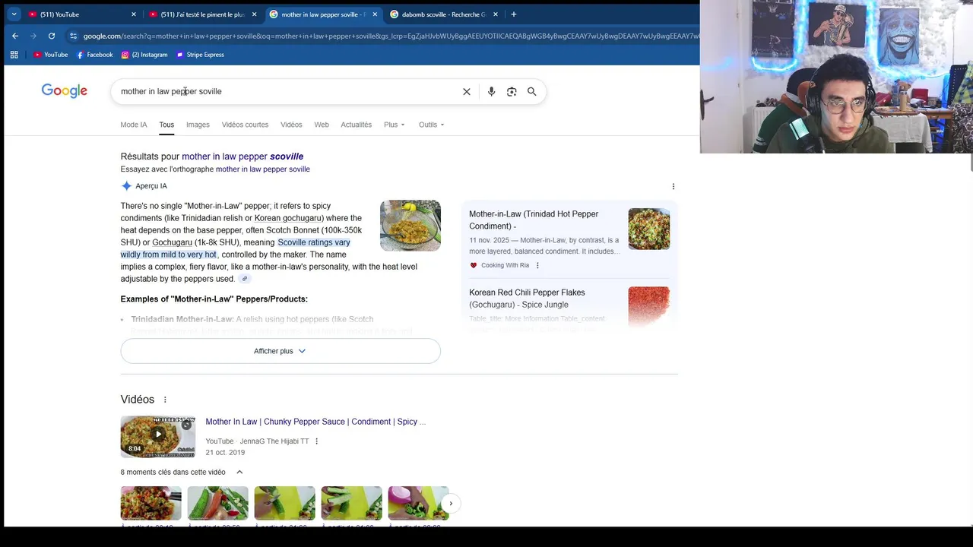Clear the search box with the X icon
This screenshot has height=547, width=973.
tap(467, 91)
